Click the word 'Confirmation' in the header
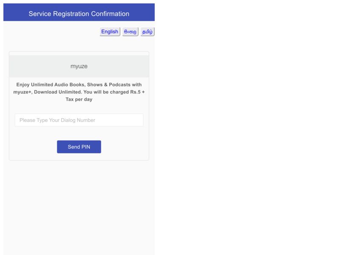 click(110, 14)
